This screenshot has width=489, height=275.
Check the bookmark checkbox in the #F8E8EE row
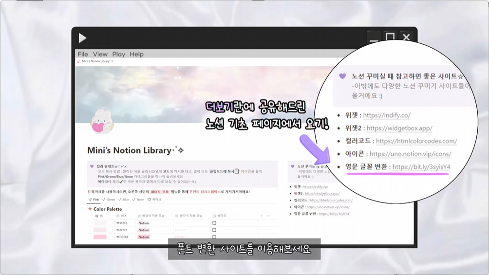coord(214,230)
